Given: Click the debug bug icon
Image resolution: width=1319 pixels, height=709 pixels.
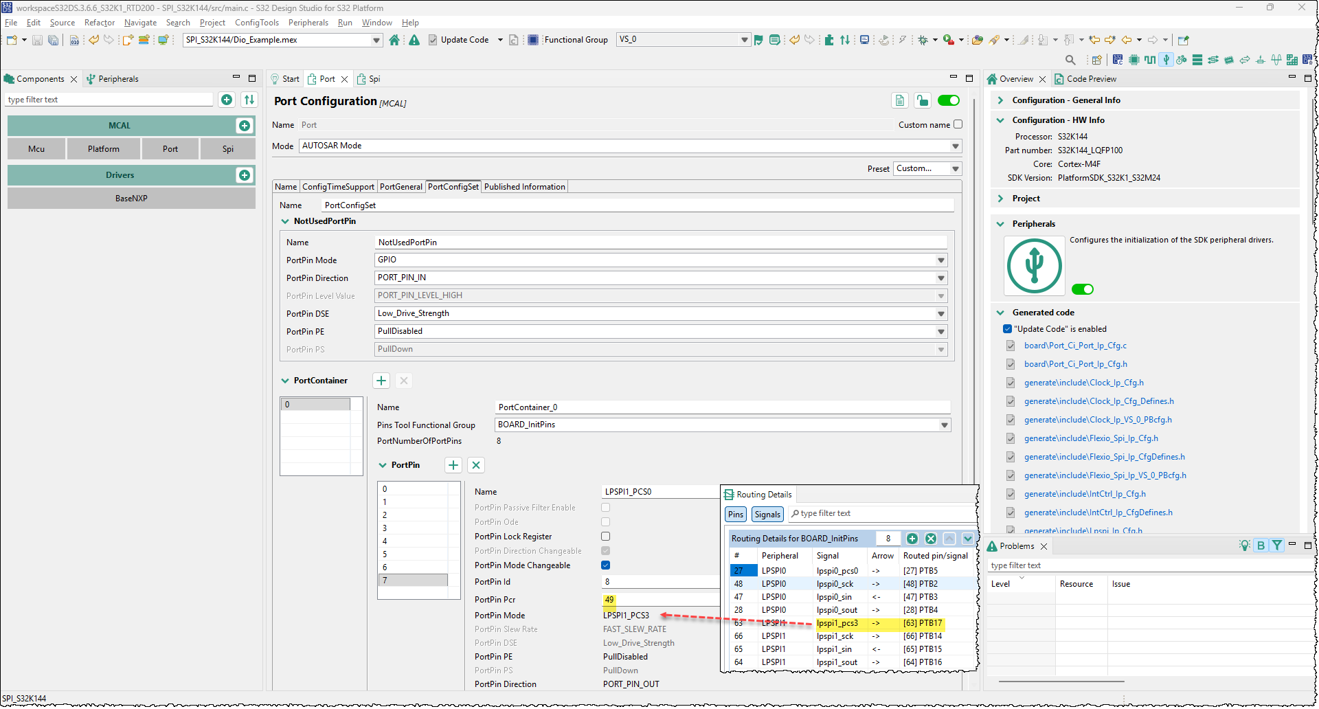Looking at the screenshot, I should (923, 40).
